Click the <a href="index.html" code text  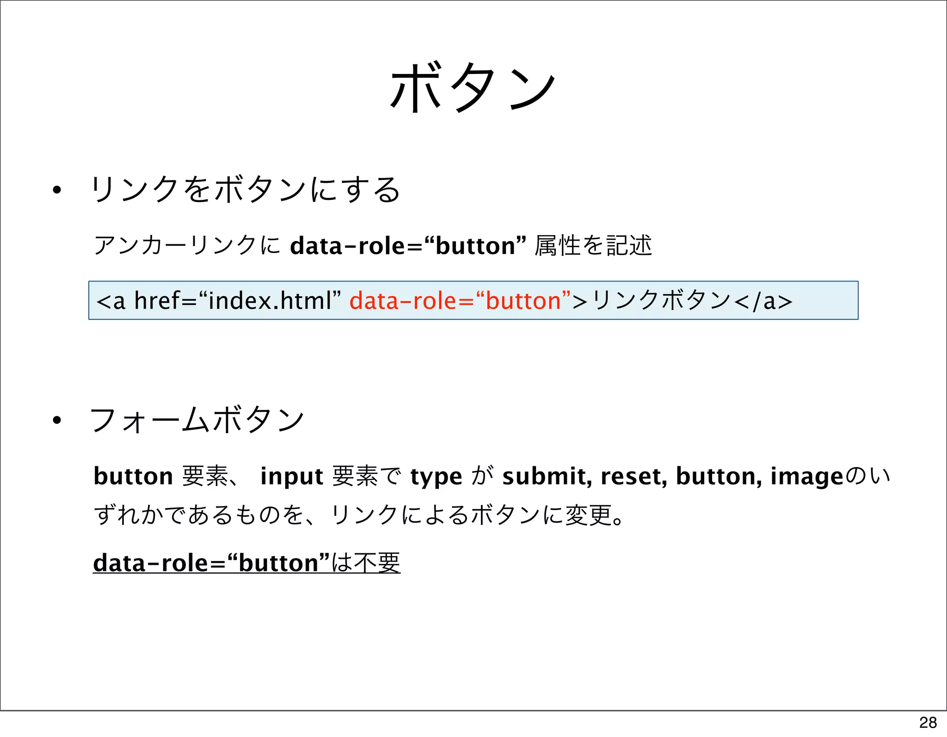pos(219,301)
